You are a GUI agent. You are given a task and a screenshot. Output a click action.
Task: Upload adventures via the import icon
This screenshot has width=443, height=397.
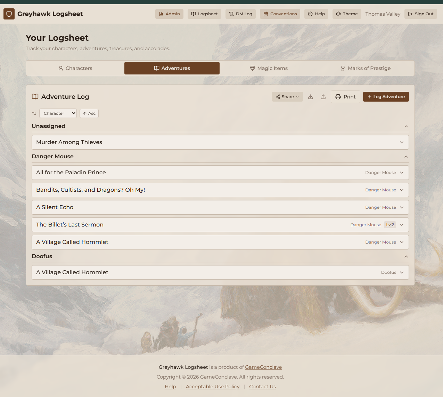tap(323, 97)
